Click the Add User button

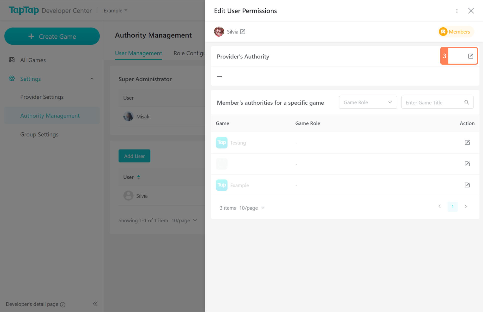134,156
